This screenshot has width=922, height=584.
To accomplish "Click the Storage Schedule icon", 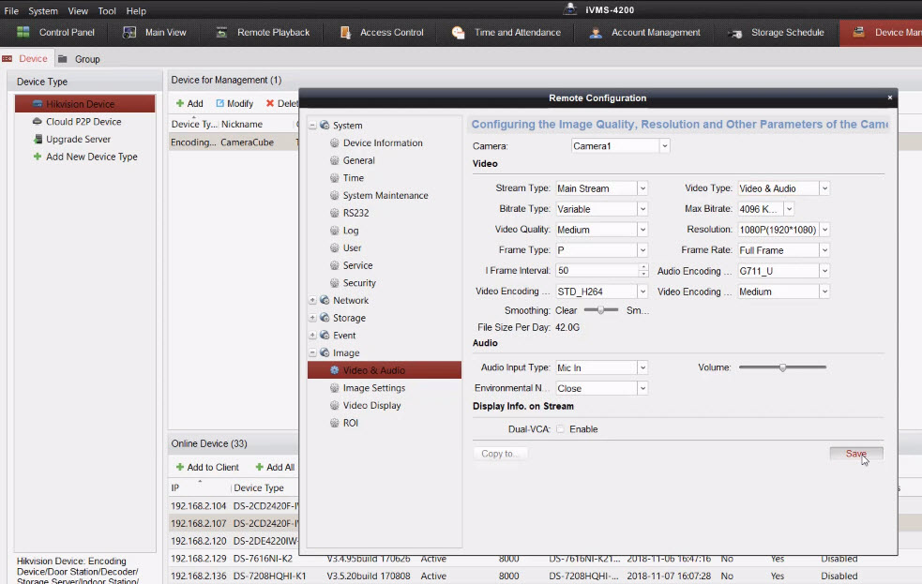I will 735,33.
